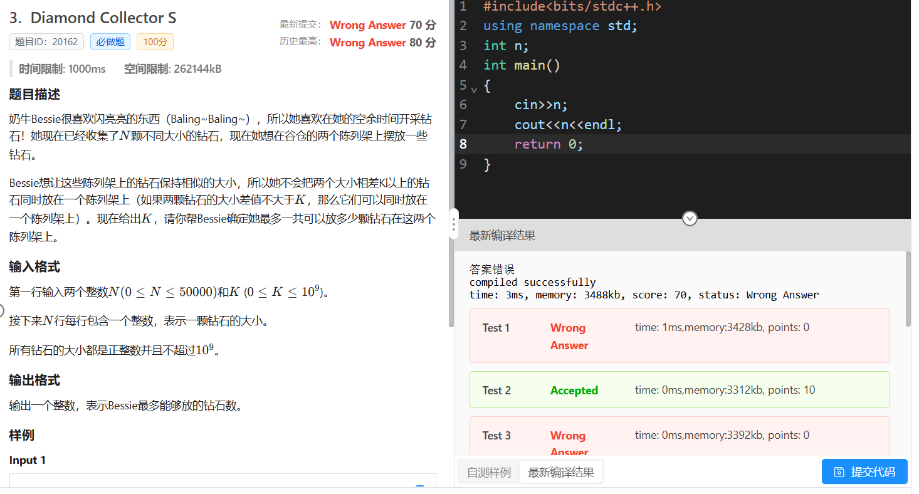919x494 pixels.
Task: Click the Input 1 sample label
Action: 28,460
